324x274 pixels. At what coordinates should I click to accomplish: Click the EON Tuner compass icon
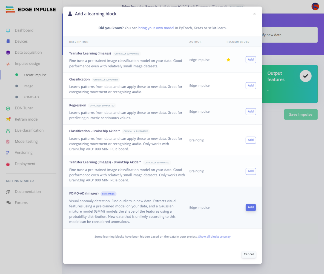[x=8, y=108]
